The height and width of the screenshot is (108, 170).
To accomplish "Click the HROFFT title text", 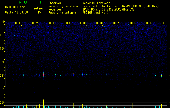I will click(x=28, y=2).
